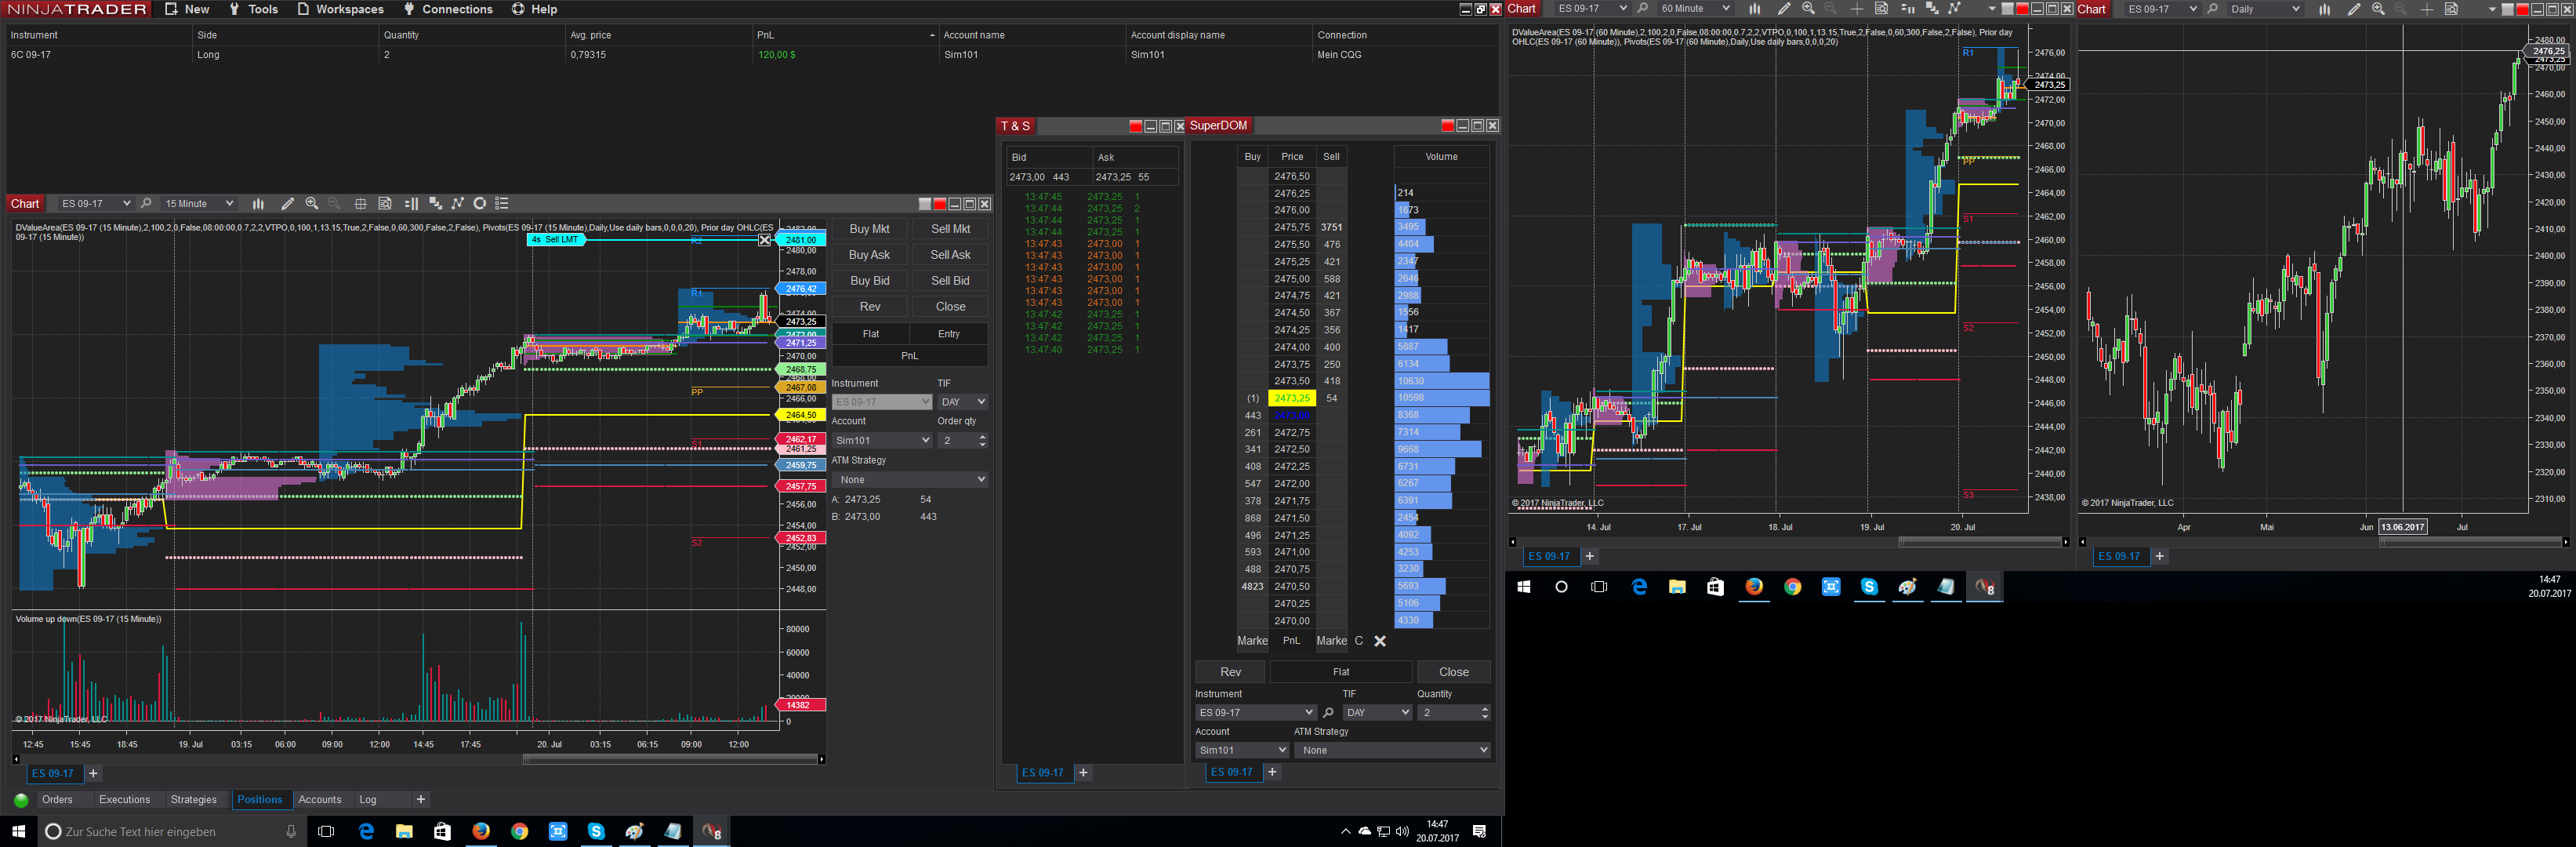Expand SuperDOM Instrument ES 09-17 dropdown
Screen dimensions: 2576x847
pyautogui.click(x=1256, y=713)
